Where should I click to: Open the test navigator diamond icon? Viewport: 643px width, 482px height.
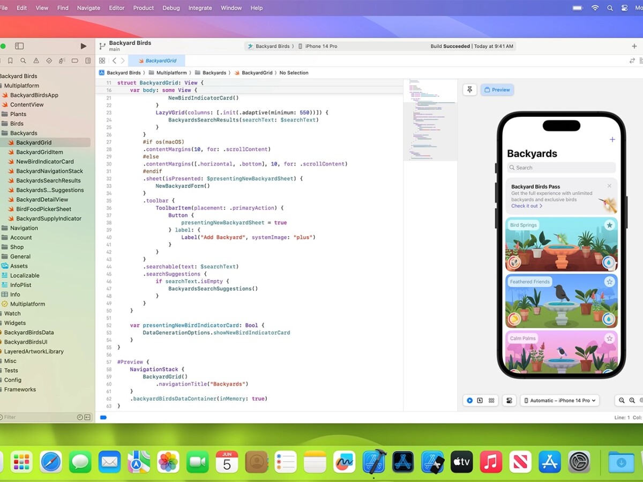[x=49, y=61]
